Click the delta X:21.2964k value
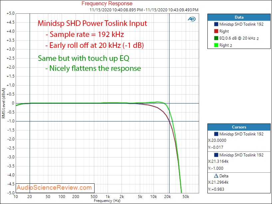Viewport: 272px width, 204px height. click(218, 182)
